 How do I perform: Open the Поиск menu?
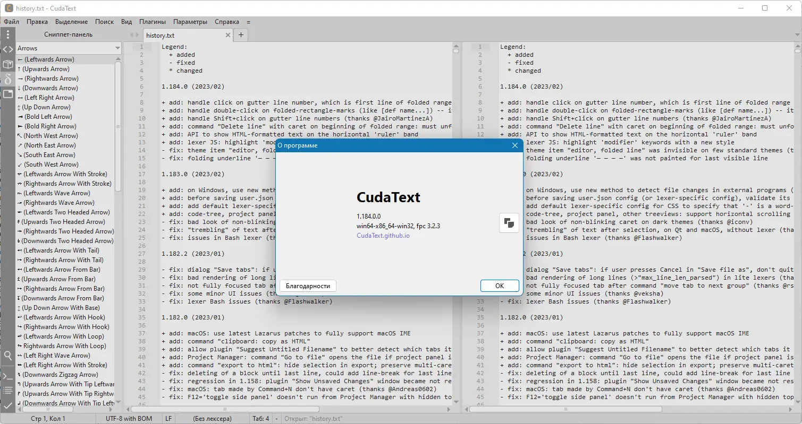coord(105,22)
